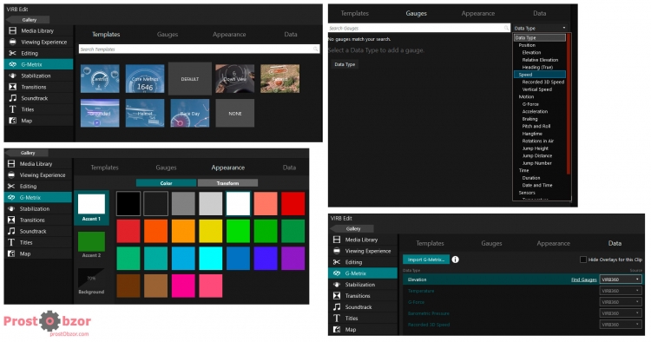Click the Data Type button under gauge message

[x=345, y=64]
